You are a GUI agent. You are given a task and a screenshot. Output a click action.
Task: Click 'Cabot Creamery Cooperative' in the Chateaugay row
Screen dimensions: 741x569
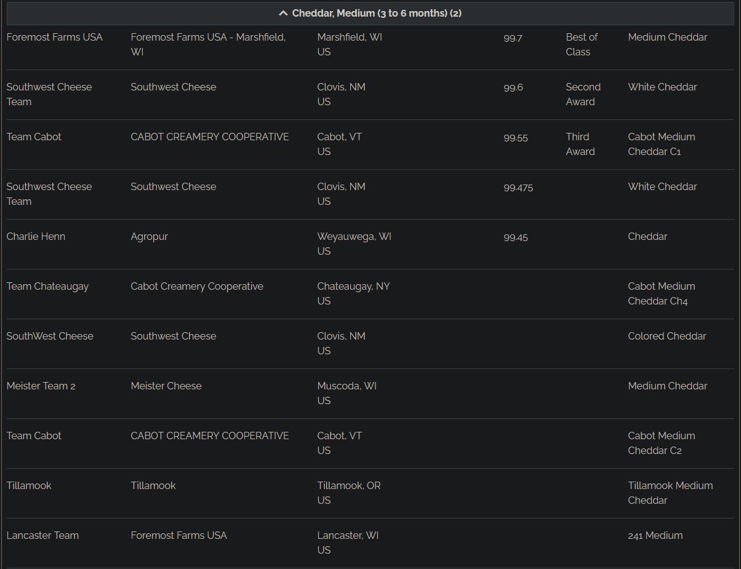197,287
